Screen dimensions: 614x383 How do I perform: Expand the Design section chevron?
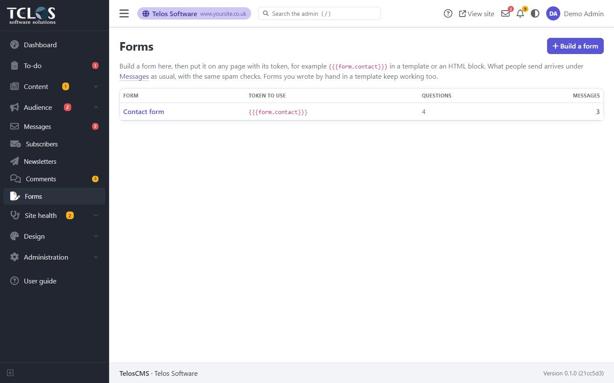tap(96, 236)
